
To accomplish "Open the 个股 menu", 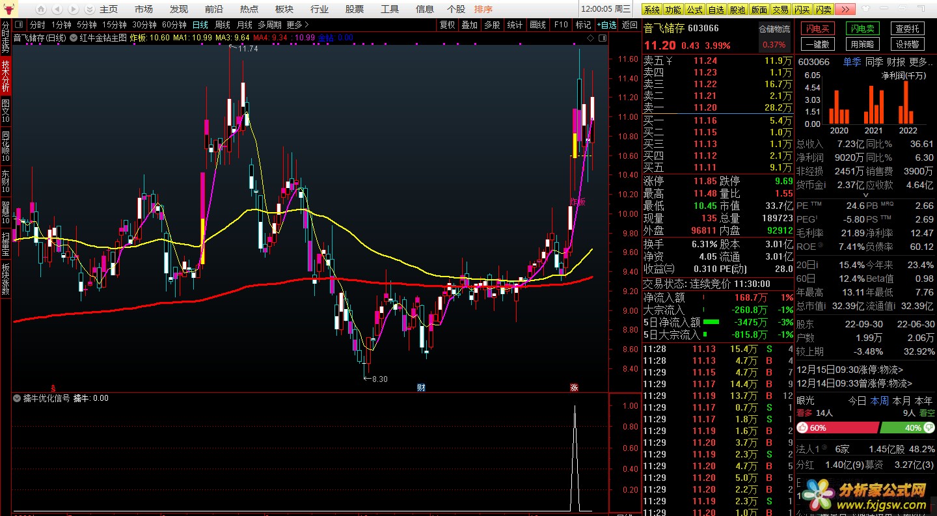I will pyautogui.click(x=456, y=9).
